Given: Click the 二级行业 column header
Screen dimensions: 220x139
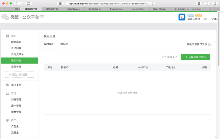Looking at the screenshot, I should pyautogui.click(x=170, y=67).
